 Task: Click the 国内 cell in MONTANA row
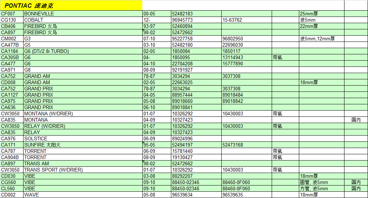(356, 120)
